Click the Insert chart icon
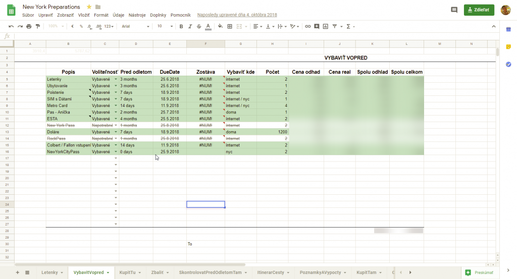Screen dimensions: 517x279 pyautogui.click(x=326, y=26)
